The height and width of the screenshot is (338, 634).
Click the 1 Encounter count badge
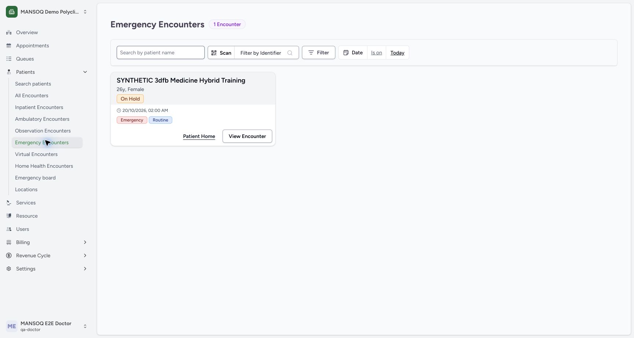(x=227, y=24)
